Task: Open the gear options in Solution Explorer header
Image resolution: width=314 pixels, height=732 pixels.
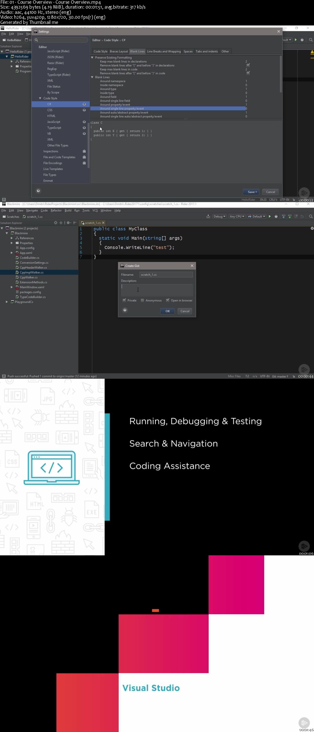Action: click(x=69, y=223)
